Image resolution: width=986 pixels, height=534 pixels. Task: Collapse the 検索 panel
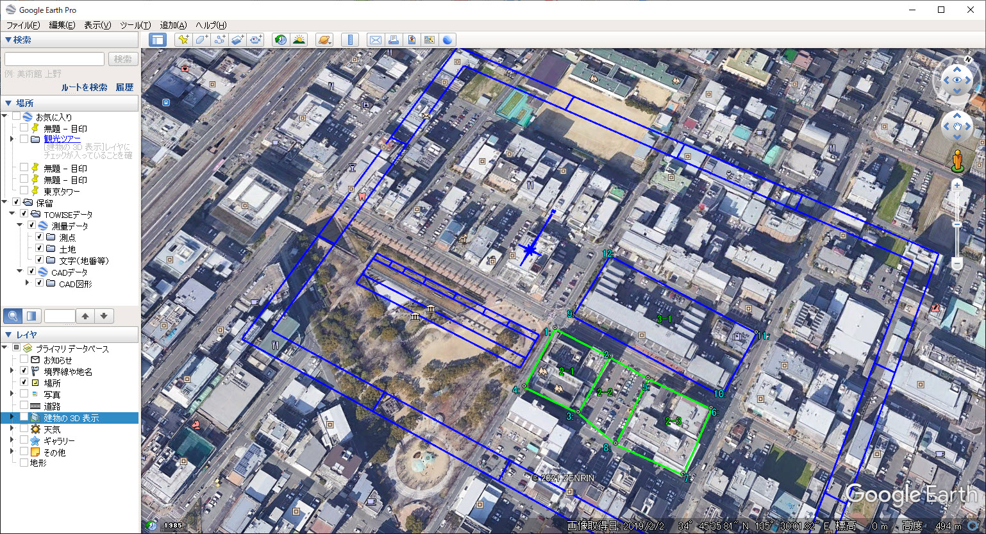click(8, 40)
